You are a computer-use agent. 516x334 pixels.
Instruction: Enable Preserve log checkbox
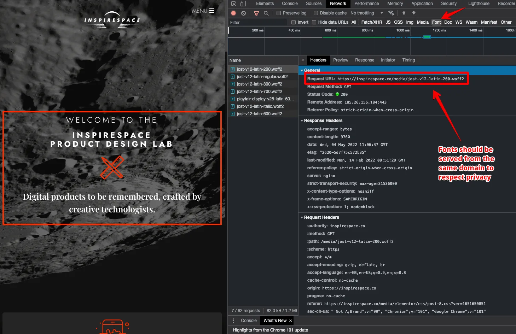279,13
